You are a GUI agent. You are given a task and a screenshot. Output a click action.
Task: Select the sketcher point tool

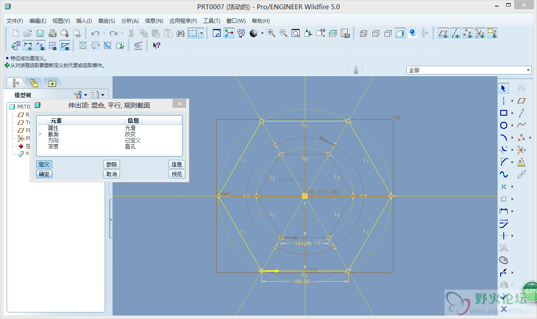(504, 187)
